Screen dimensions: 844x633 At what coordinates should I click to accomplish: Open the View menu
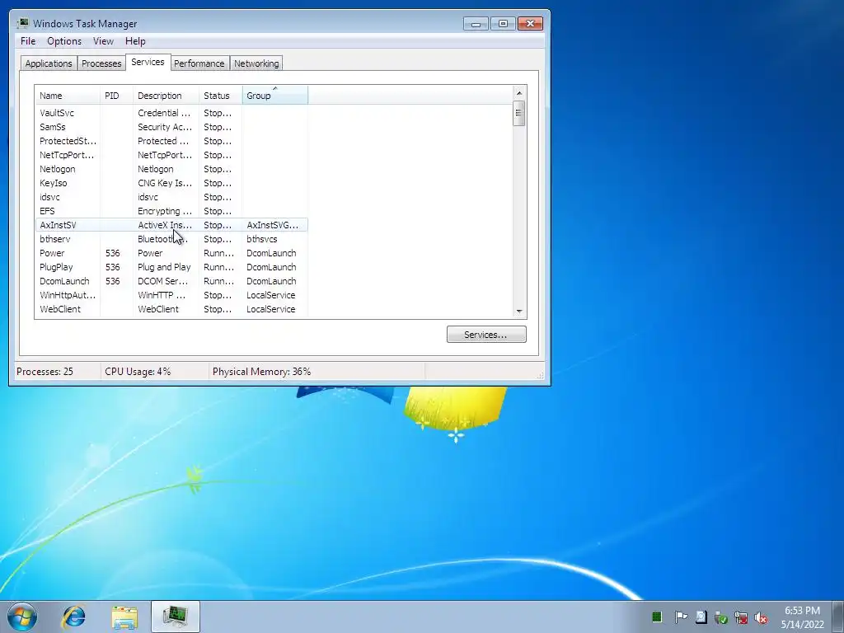103,41
